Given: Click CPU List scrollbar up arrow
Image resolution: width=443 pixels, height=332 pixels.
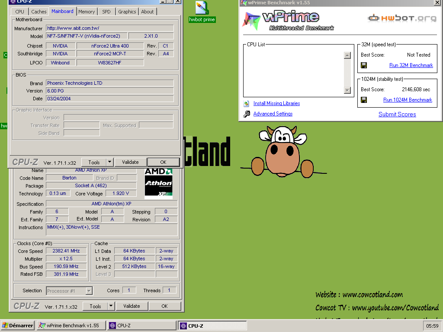Looking at the screenshot, I should pyautogui.click(x=347, y=55).
